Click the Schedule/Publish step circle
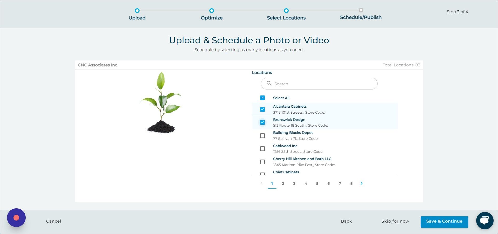This screenshot has width=498, height=234. click(x=361, y=10)
